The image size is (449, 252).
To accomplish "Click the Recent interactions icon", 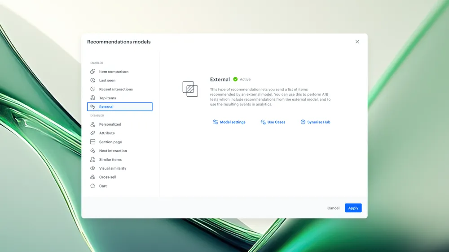I will point(93,89).
